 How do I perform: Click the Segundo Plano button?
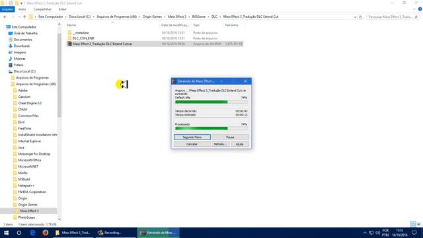click(x=192, y=137)
